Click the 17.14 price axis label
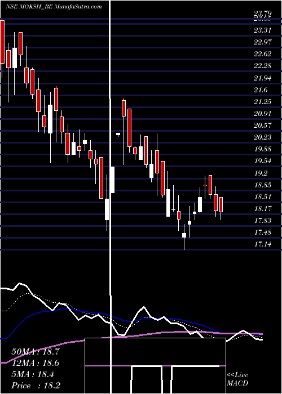This screenshot has height=394, width=282. [x=263, y=244]
